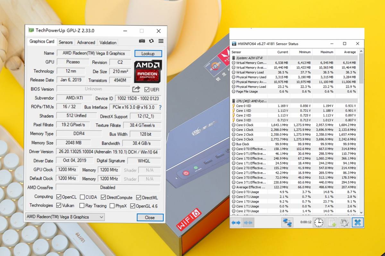Image resolution: width=385 pixels, height=256 pixels.
Task: Click the clock icon beside Bus Clock
Action: (233, 144)
